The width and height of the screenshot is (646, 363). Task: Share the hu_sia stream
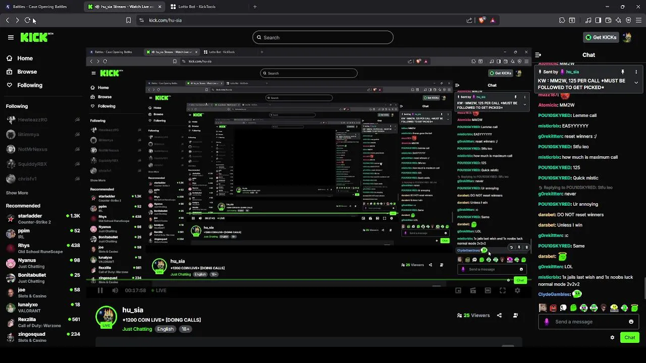point(499,315)
